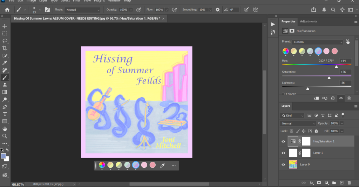359x187 pixels.
Task: Open the Properties panel flyout menu
Action: [355, 22]
